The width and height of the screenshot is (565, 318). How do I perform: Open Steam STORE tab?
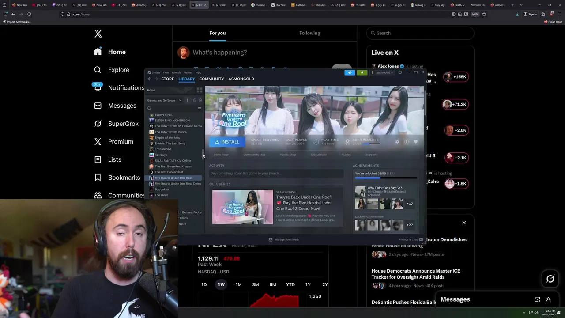tap(167, 79)
